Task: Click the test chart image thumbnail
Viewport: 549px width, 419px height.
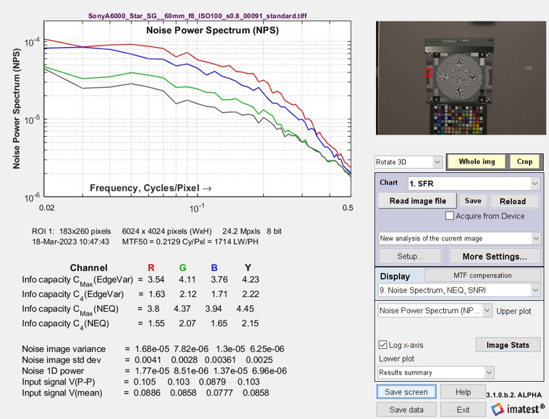Action: coord(461,78)
